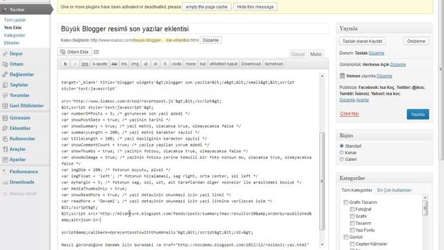Click the italic i quicktag button
The width and height of the screenshot is (444, 250).
point(75,64)
